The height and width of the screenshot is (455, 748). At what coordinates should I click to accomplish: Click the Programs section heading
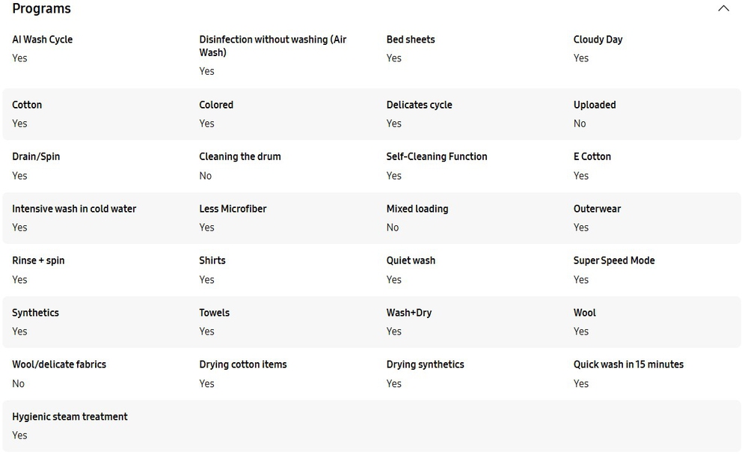tap(42, 9)
